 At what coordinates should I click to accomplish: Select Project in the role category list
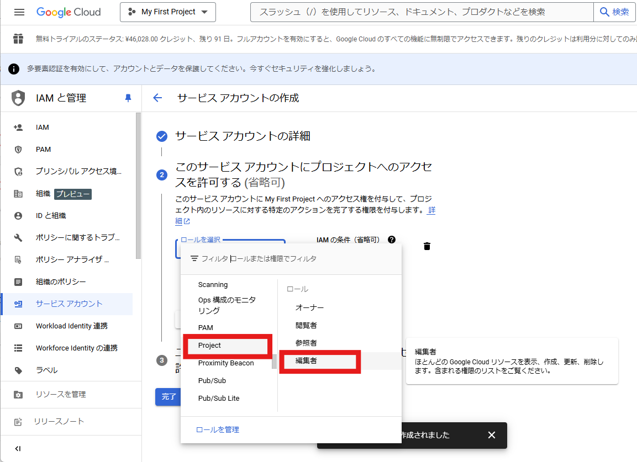[209, 346]
